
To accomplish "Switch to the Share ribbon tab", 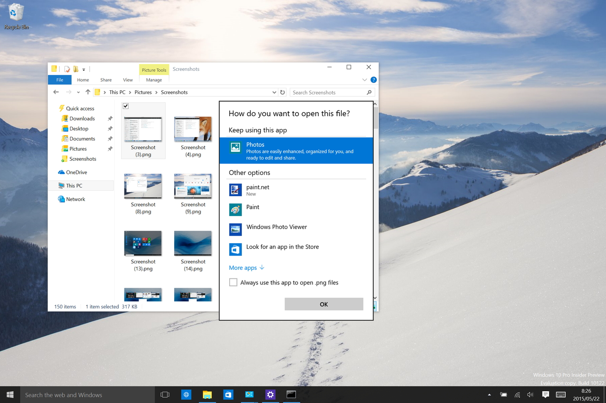I will 106,80.
